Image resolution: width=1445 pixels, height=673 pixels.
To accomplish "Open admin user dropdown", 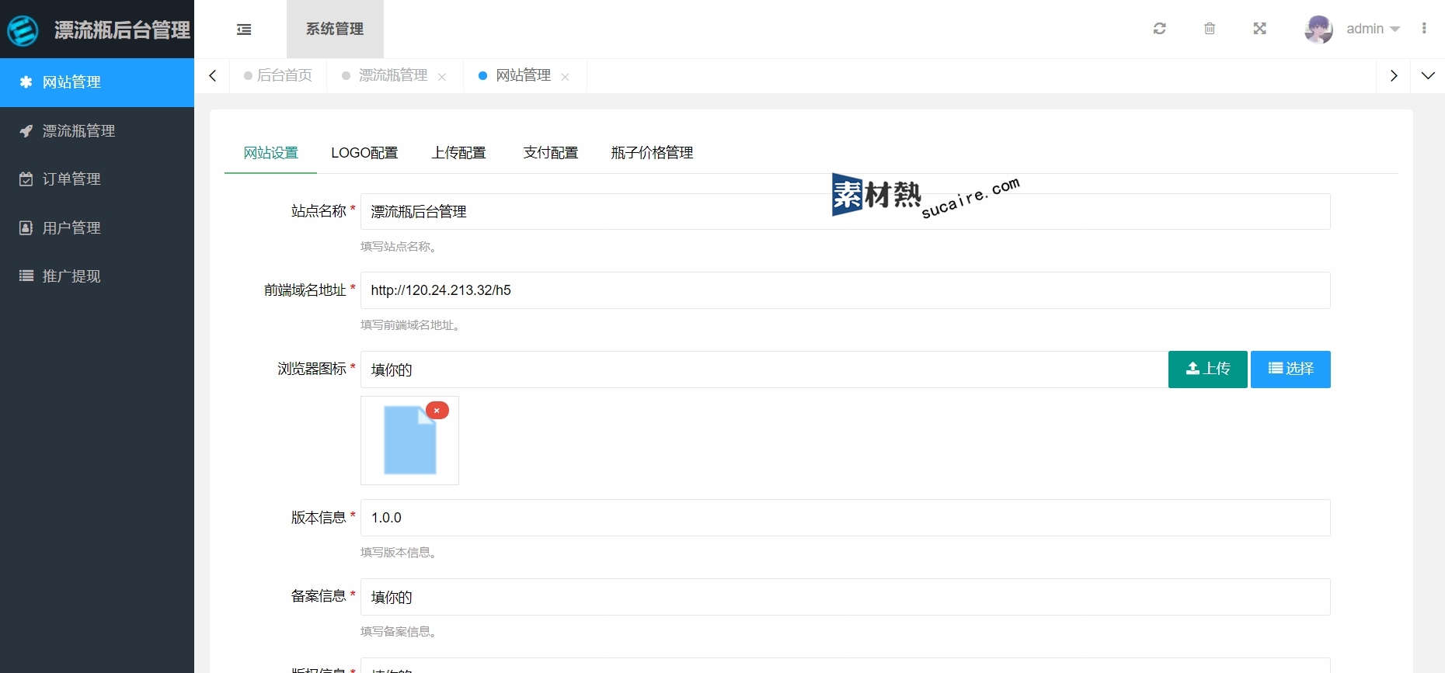I will point(1373,29).
